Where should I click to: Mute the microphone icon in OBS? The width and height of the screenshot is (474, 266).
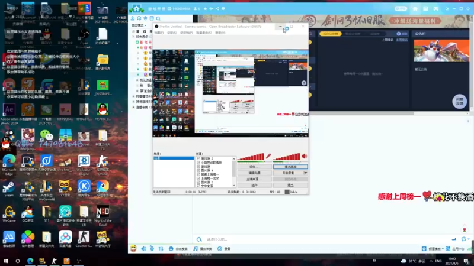tap(268, 156)
